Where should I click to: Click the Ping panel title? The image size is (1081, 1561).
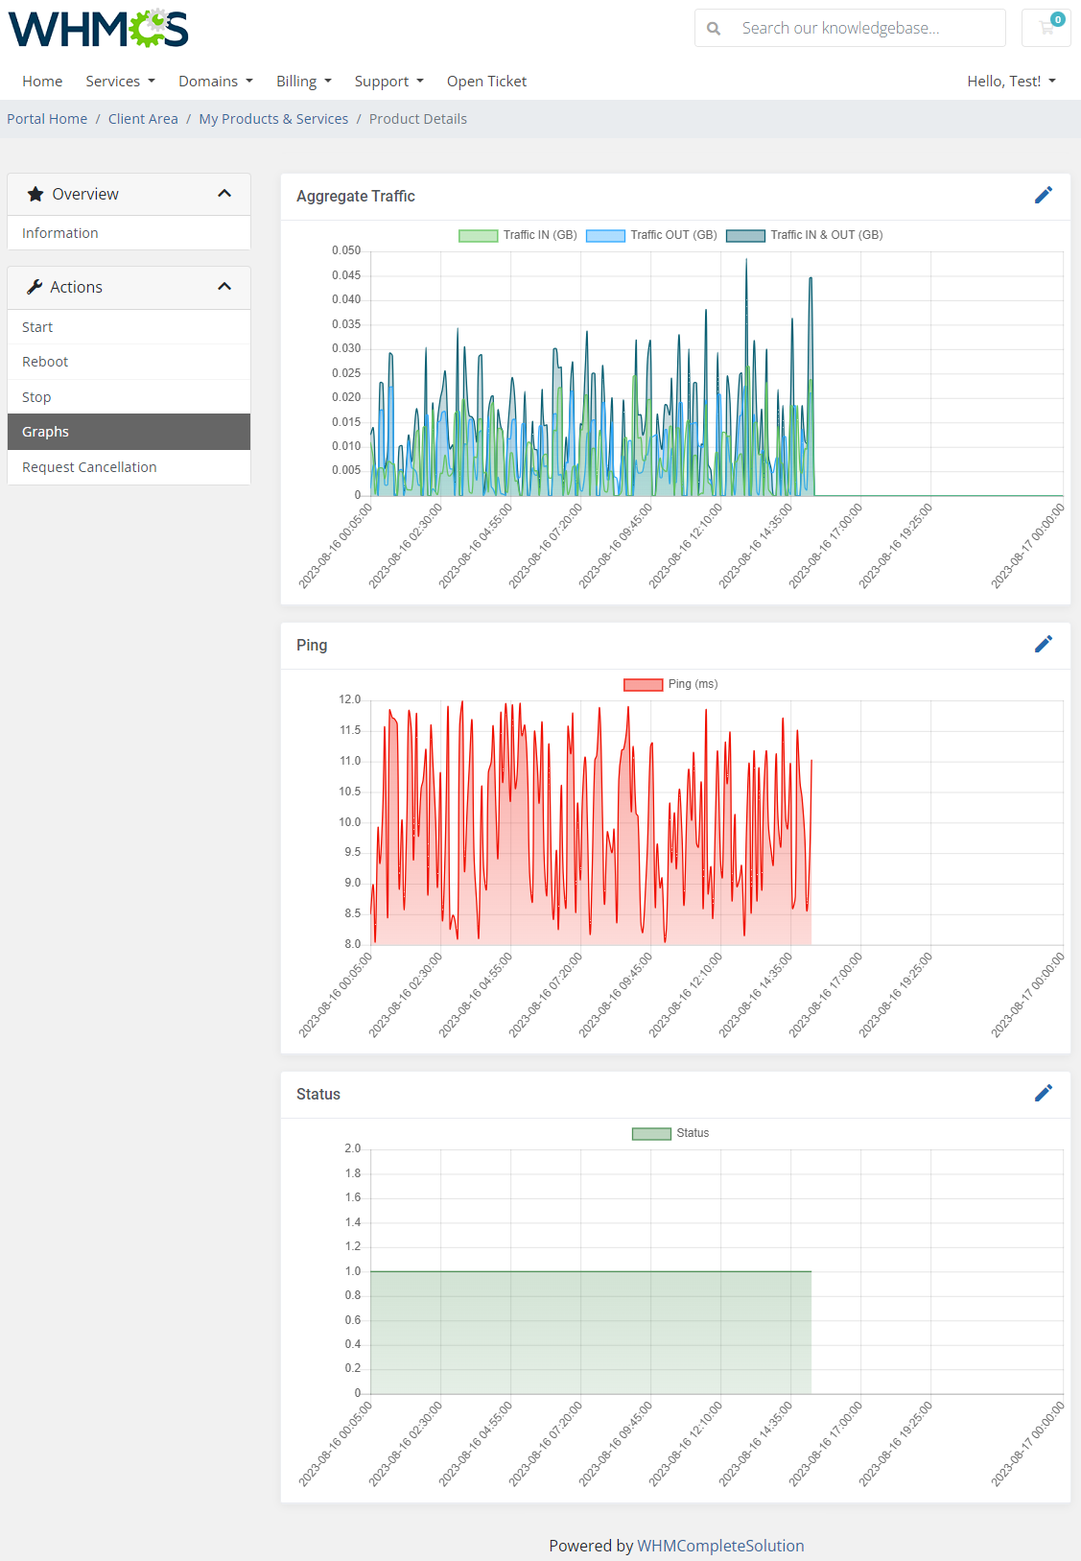(x=312, y=645)
